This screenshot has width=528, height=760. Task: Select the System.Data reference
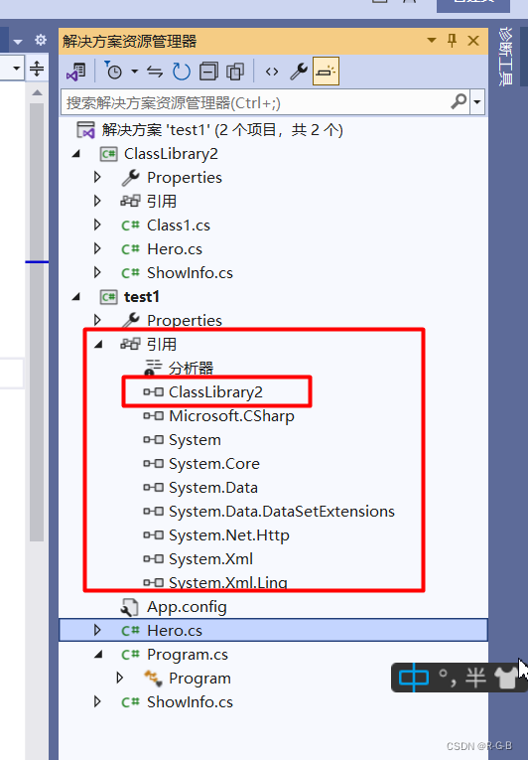212,487
